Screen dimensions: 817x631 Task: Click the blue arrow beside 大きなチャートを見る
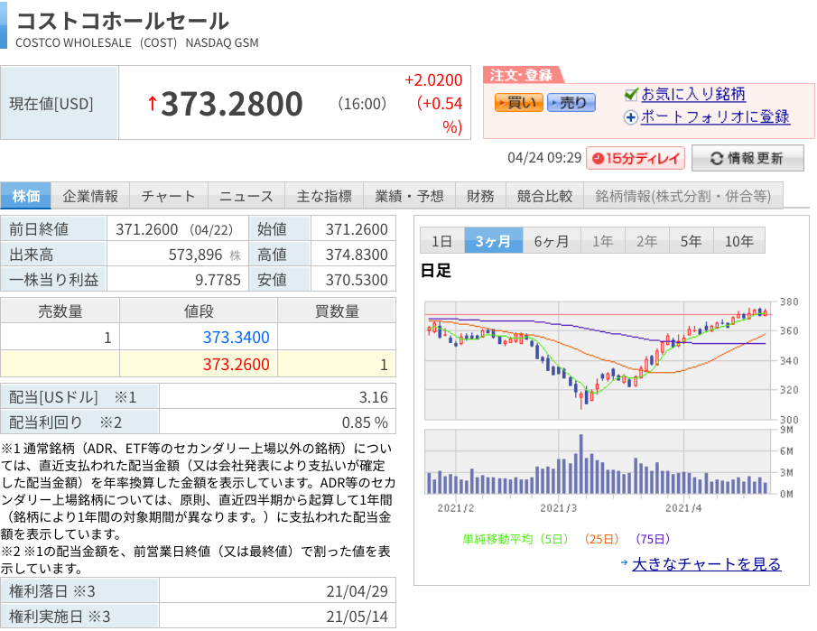[x=624, y=562]
